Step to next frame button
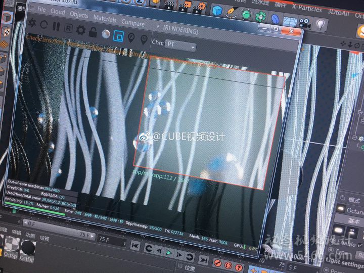The width and height of the screenshot is (364, 273). pyautogui.click(x=179, y=255)
